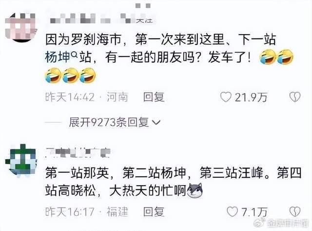Tap the 21.9万 like count
The width and height of the screenshot is (312, 231).
(x=251, y=98)
